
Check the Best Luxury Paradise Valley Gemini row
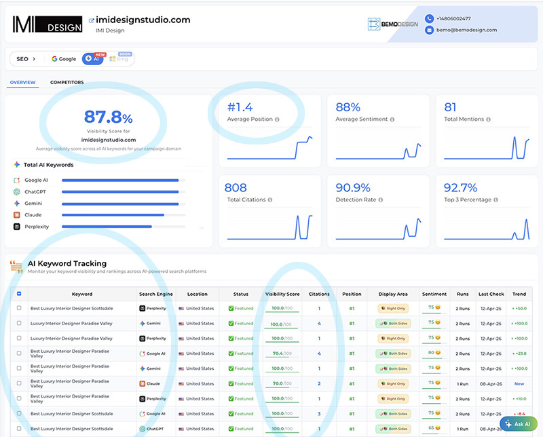(x=19, y=368)
